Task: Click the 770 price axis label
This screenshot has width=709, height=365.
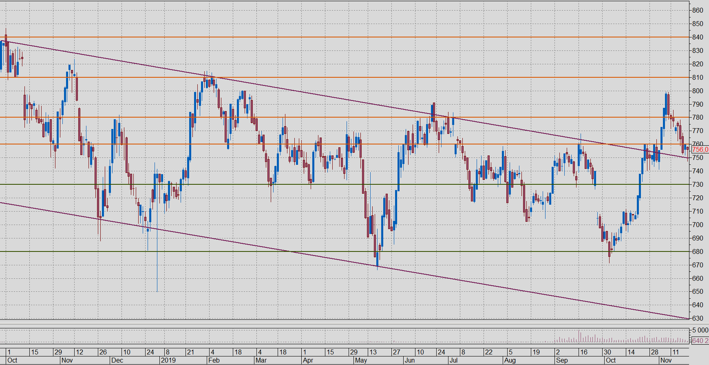Action: [698, 131]
